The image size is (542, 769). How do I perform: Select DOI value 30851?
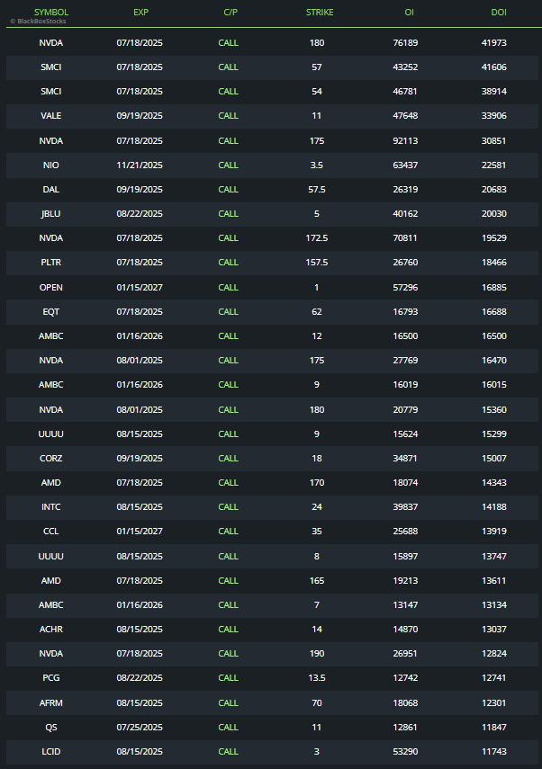[x=494, y=140]
